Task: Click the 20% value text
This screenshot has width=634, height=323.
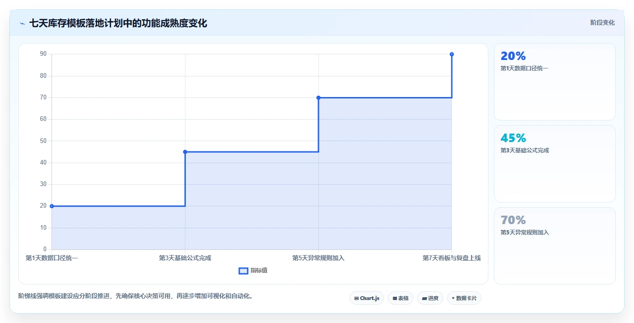Action: point(513,56)
